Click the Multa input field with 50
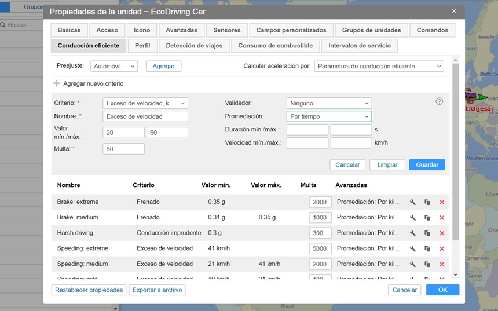498x311 pixels. click(x=123, y=149)
